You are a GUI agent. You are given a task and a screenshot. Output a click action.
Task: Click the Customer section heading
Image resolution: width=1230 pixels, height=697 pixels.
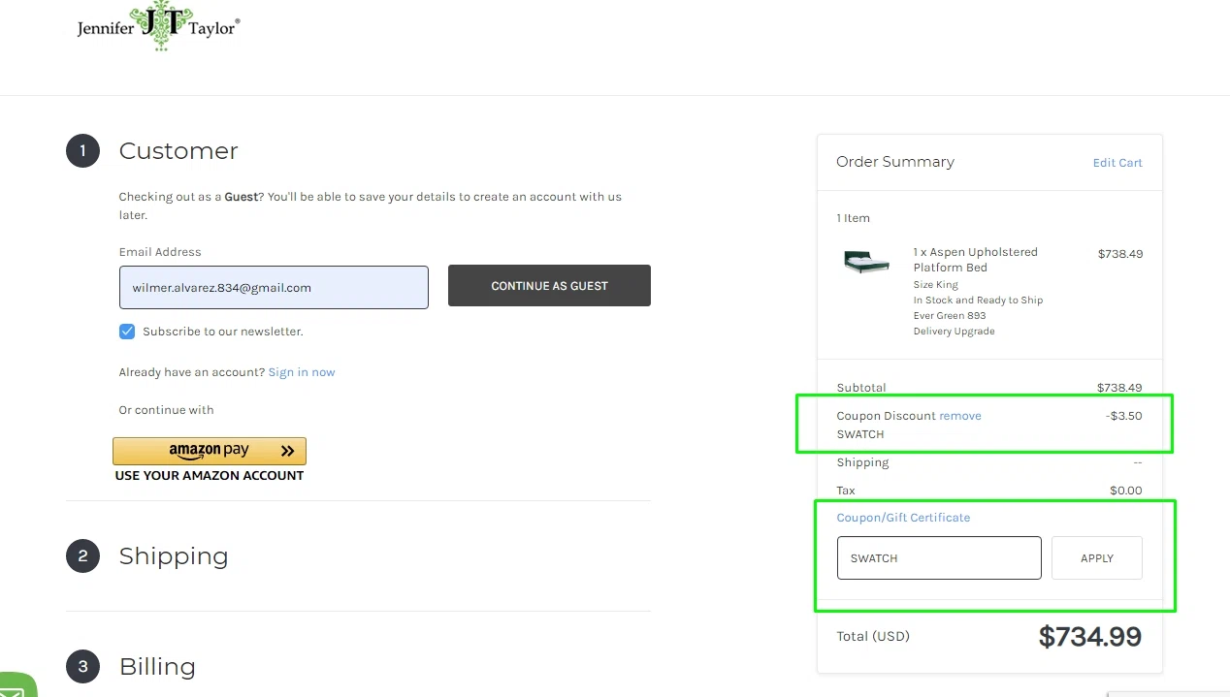[178, 151]
